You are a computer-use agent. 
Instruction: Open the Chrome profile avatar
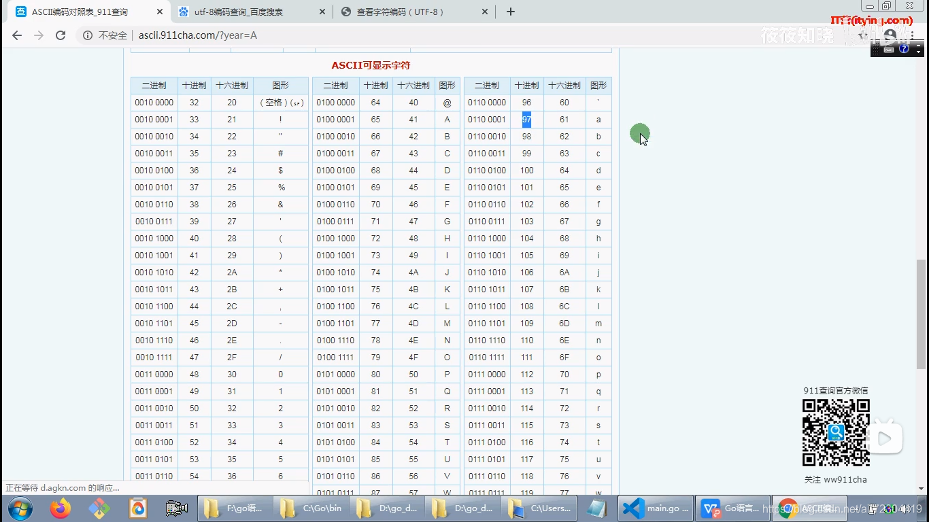click(x=890, y=35)
